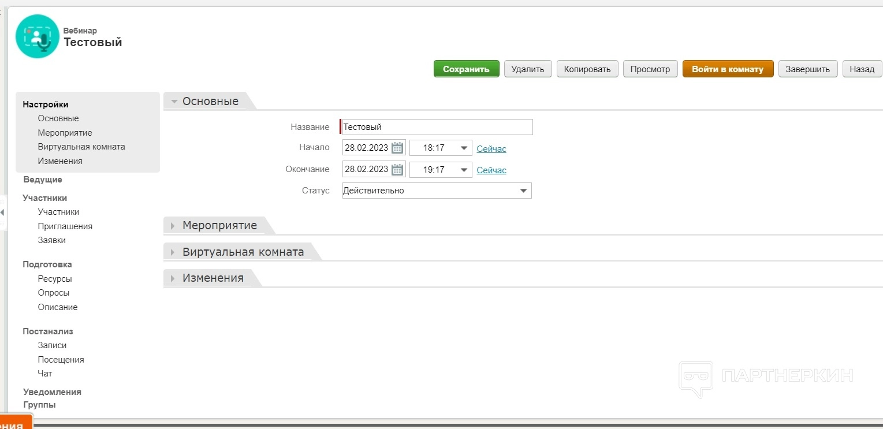Set Окончание time via Сейчас link

coord(491,170)
